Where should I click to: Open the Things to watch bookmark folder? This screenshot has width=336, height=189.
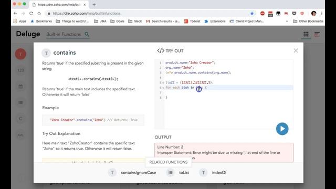72,21
